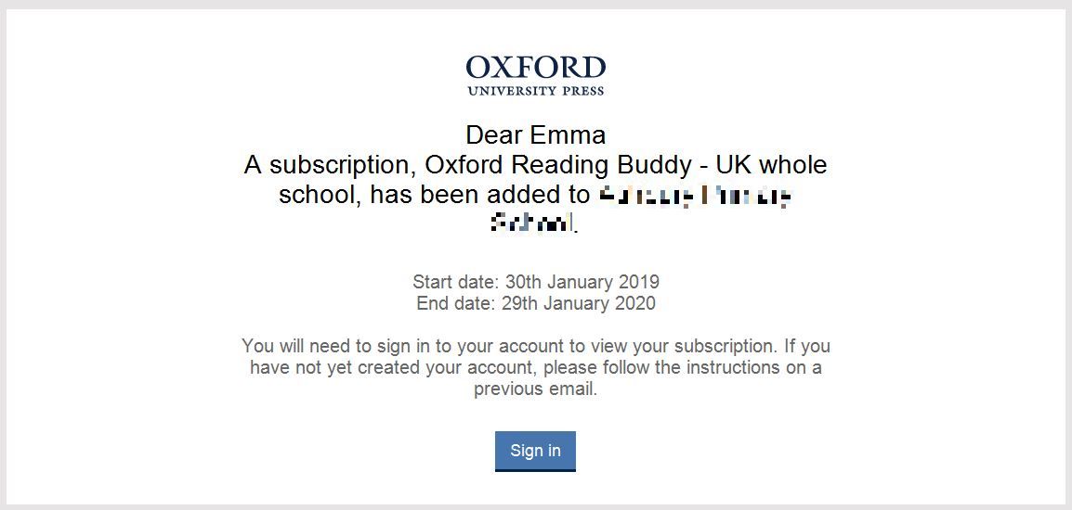The width and height of the screenshot is (1072, 510).
Task: Click the blurred school name first line
Action: (695, 197)
